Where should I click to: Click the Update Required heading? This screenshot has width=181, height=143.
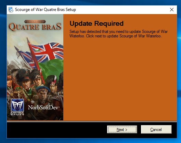[96, 23]
